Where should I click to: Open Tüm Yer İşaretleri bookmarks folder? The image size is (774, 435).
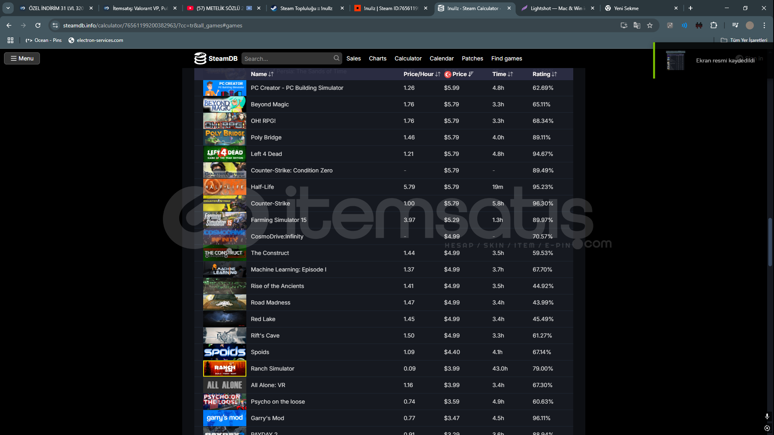coord(744,40)
